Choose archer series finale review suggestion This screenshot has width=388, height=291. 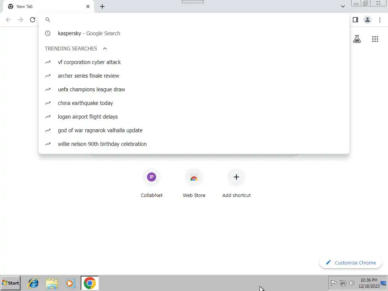point(194,76)
